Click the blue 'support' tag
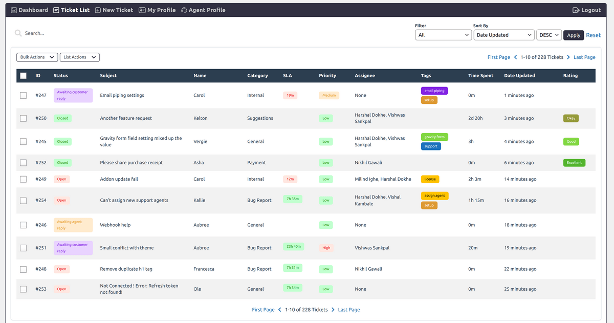Screen dimensions: 614x323 pos(431,146)
